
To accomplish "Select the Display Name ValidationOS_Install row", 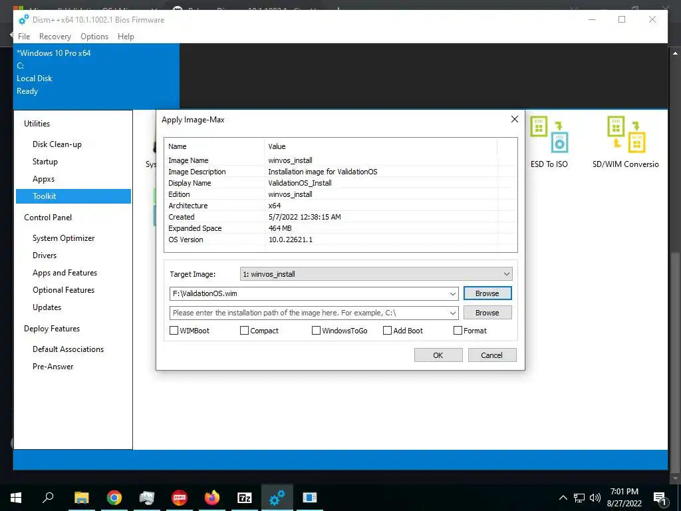I will pyautogui.click(x=340, y=183).
